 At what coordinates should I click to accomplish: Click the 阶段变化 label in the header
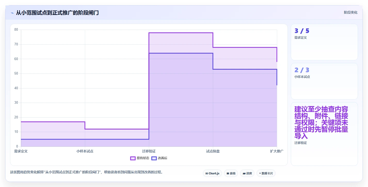(x=351, y=12)
